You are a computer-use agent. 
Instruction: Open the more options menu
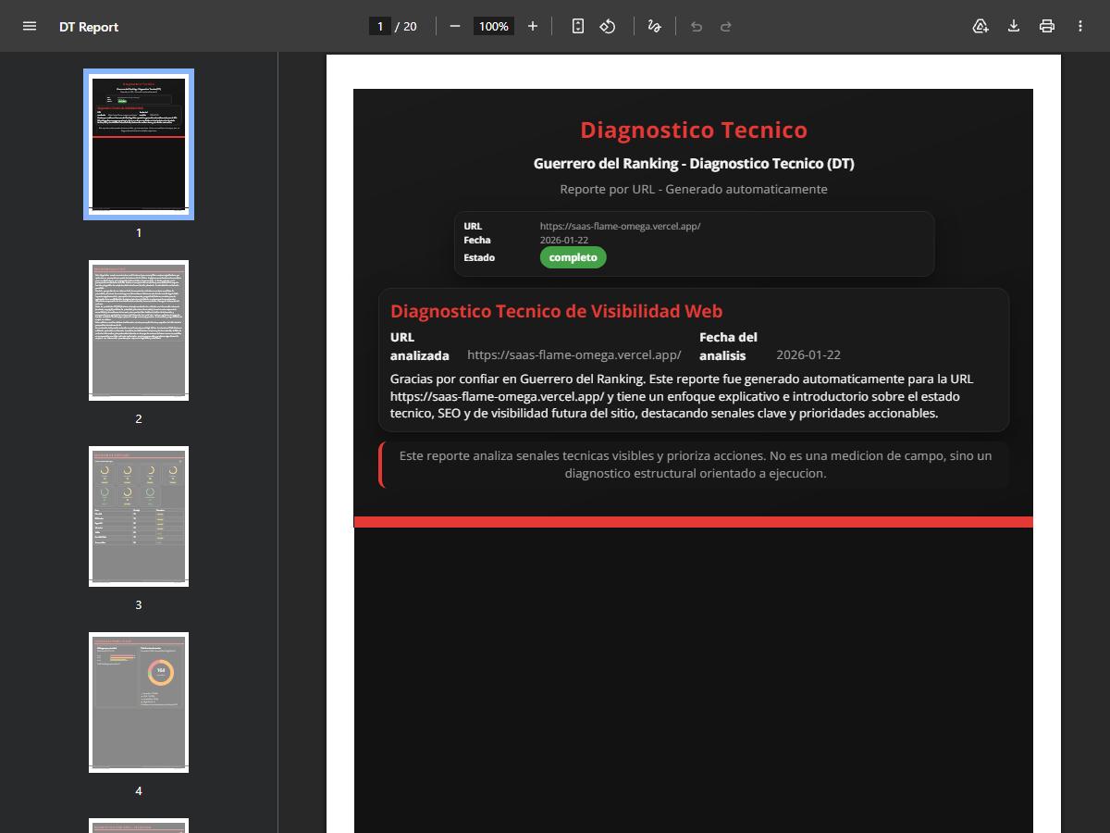(1079, 26)
